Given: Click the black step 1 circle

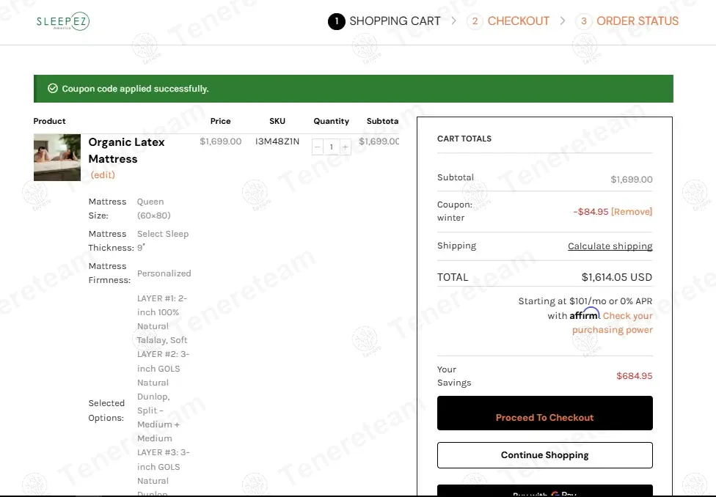Looking at the screenshot, I should (x=336, y=21).
